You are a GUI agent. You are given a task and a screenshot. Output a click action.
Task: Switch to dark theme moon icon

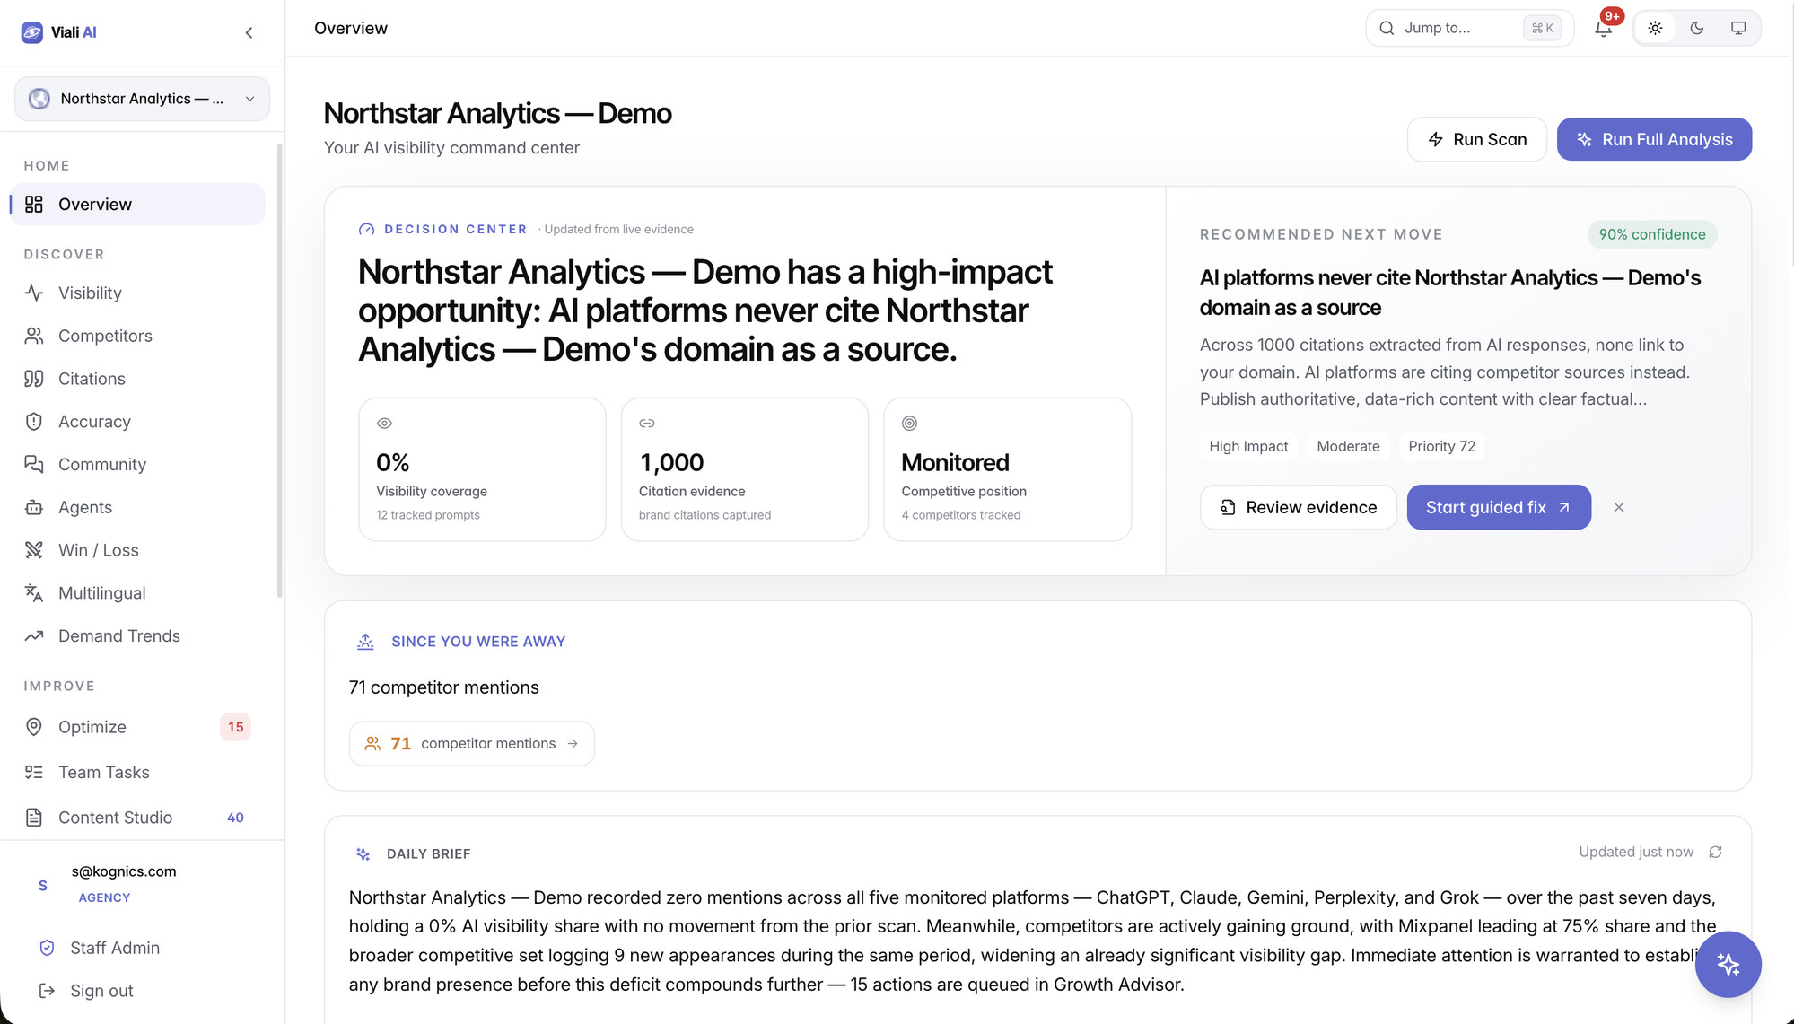coord(1696,28)
